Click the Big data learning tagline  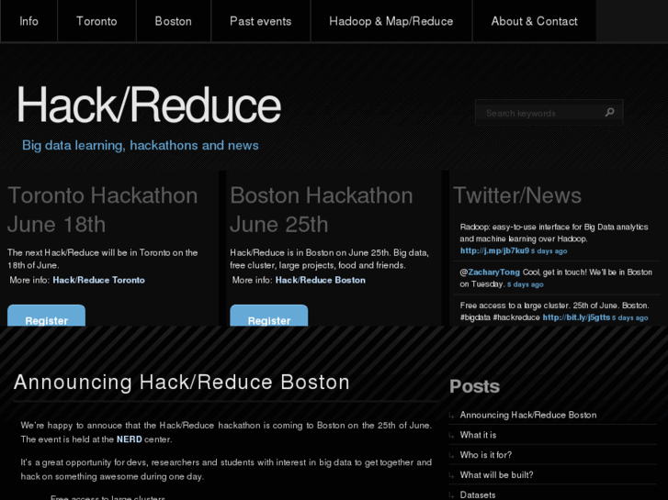(141, 146)
